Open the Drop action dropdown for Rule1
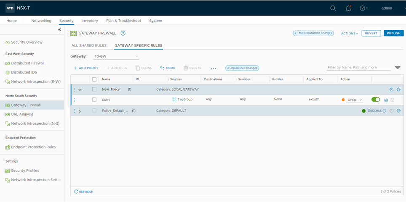The image size is (406, 202). pos(355,100)
